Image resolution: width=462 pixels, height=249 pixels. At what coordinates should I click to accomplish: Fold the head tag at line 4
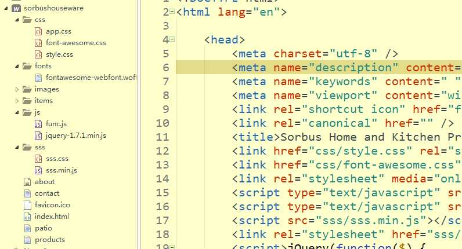coord(172,39)
